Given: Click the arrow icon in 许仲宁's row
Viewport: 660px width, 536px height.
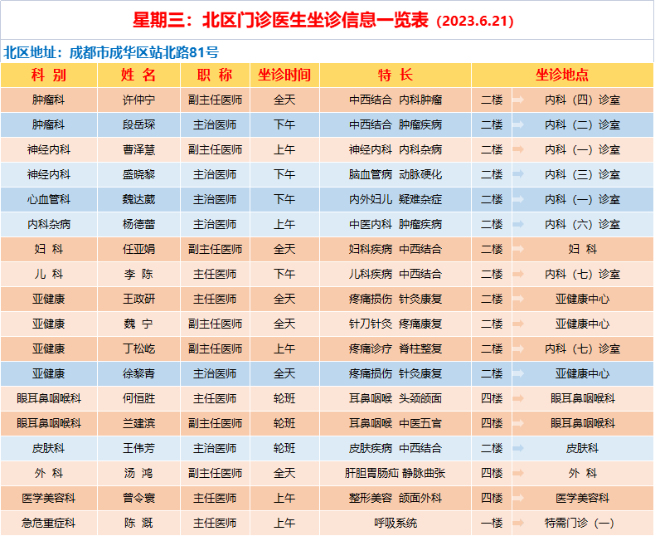Looking at the screenshot, I should (518, 100).
